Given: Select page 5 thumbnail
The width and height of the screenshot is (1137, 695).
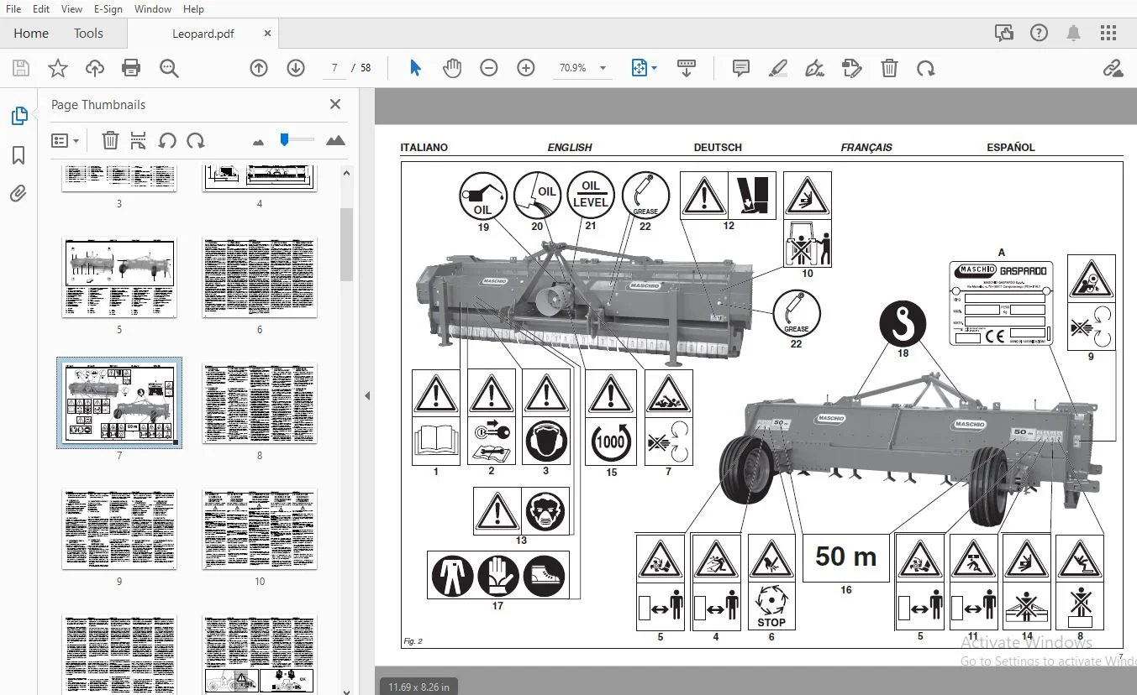Looking at the screenshot, I should point(119,277).
